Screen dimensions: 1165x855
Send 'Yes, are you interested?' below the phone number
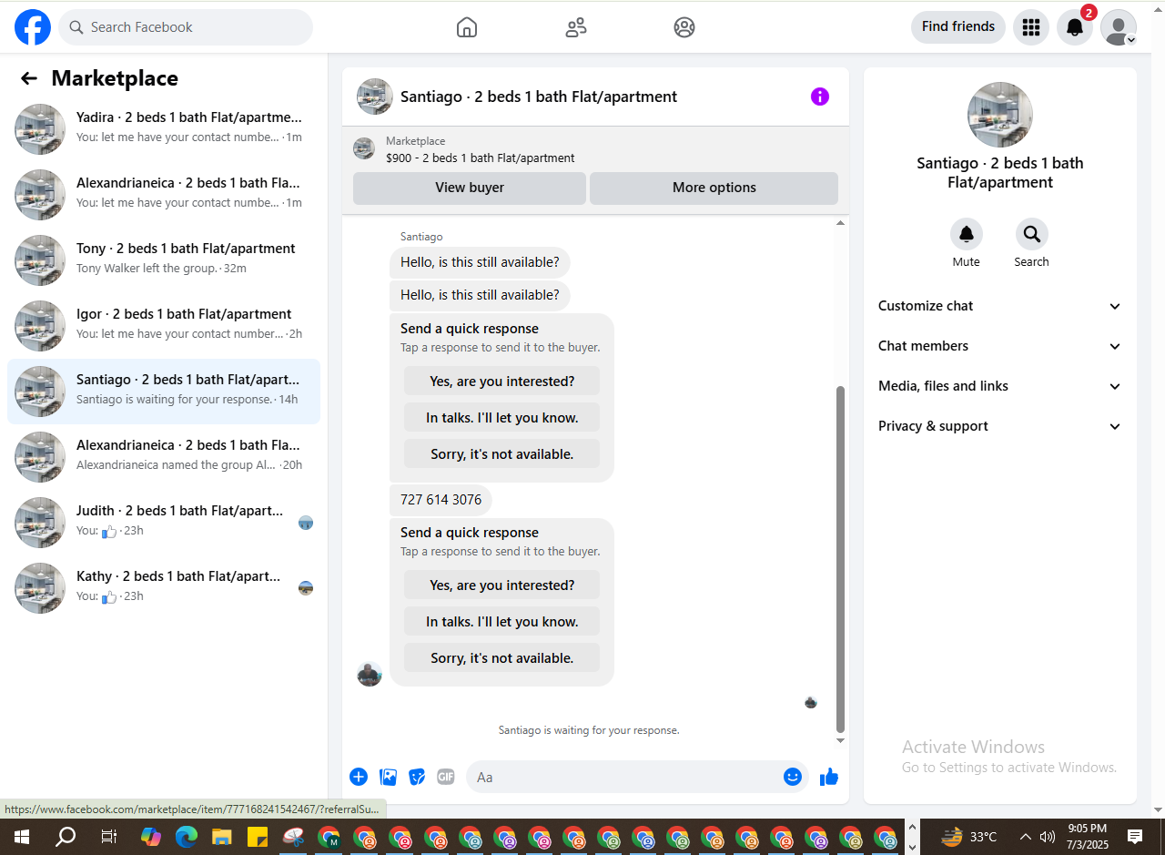(x=501, y=585)
